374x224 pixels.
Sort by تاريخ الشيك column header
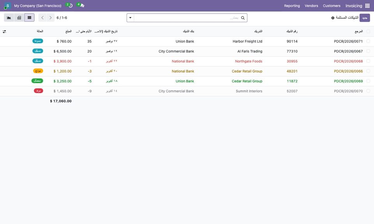pyautogui.click(x=106, y=31)
